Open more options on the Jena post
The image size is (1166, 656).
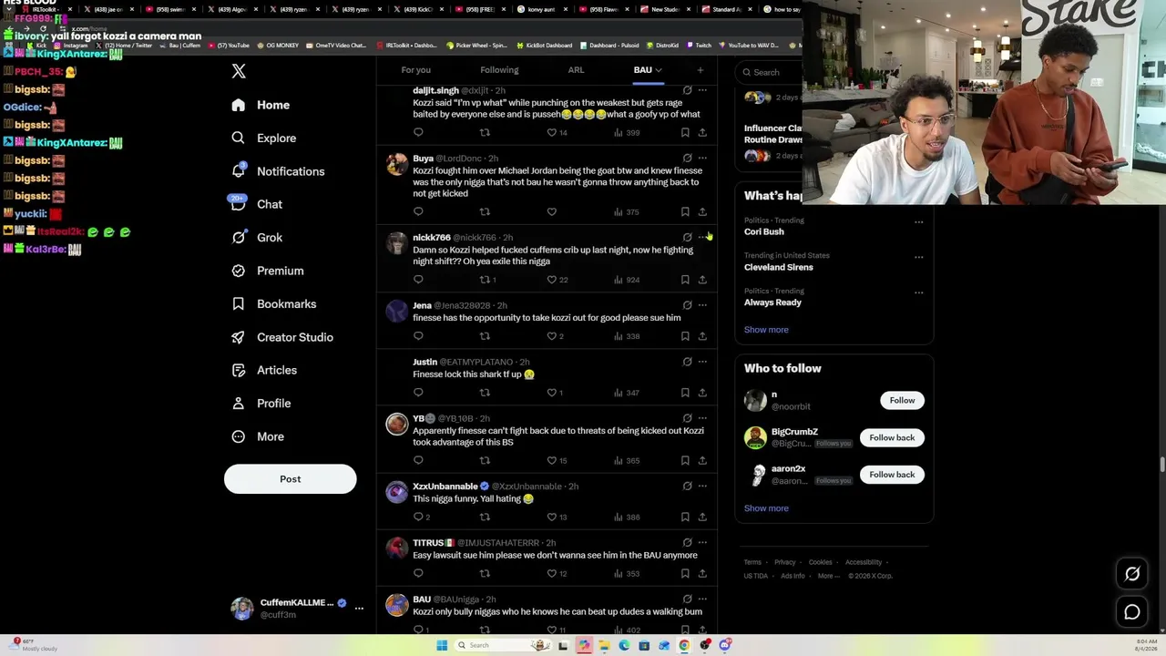click(x=702, y=305)
